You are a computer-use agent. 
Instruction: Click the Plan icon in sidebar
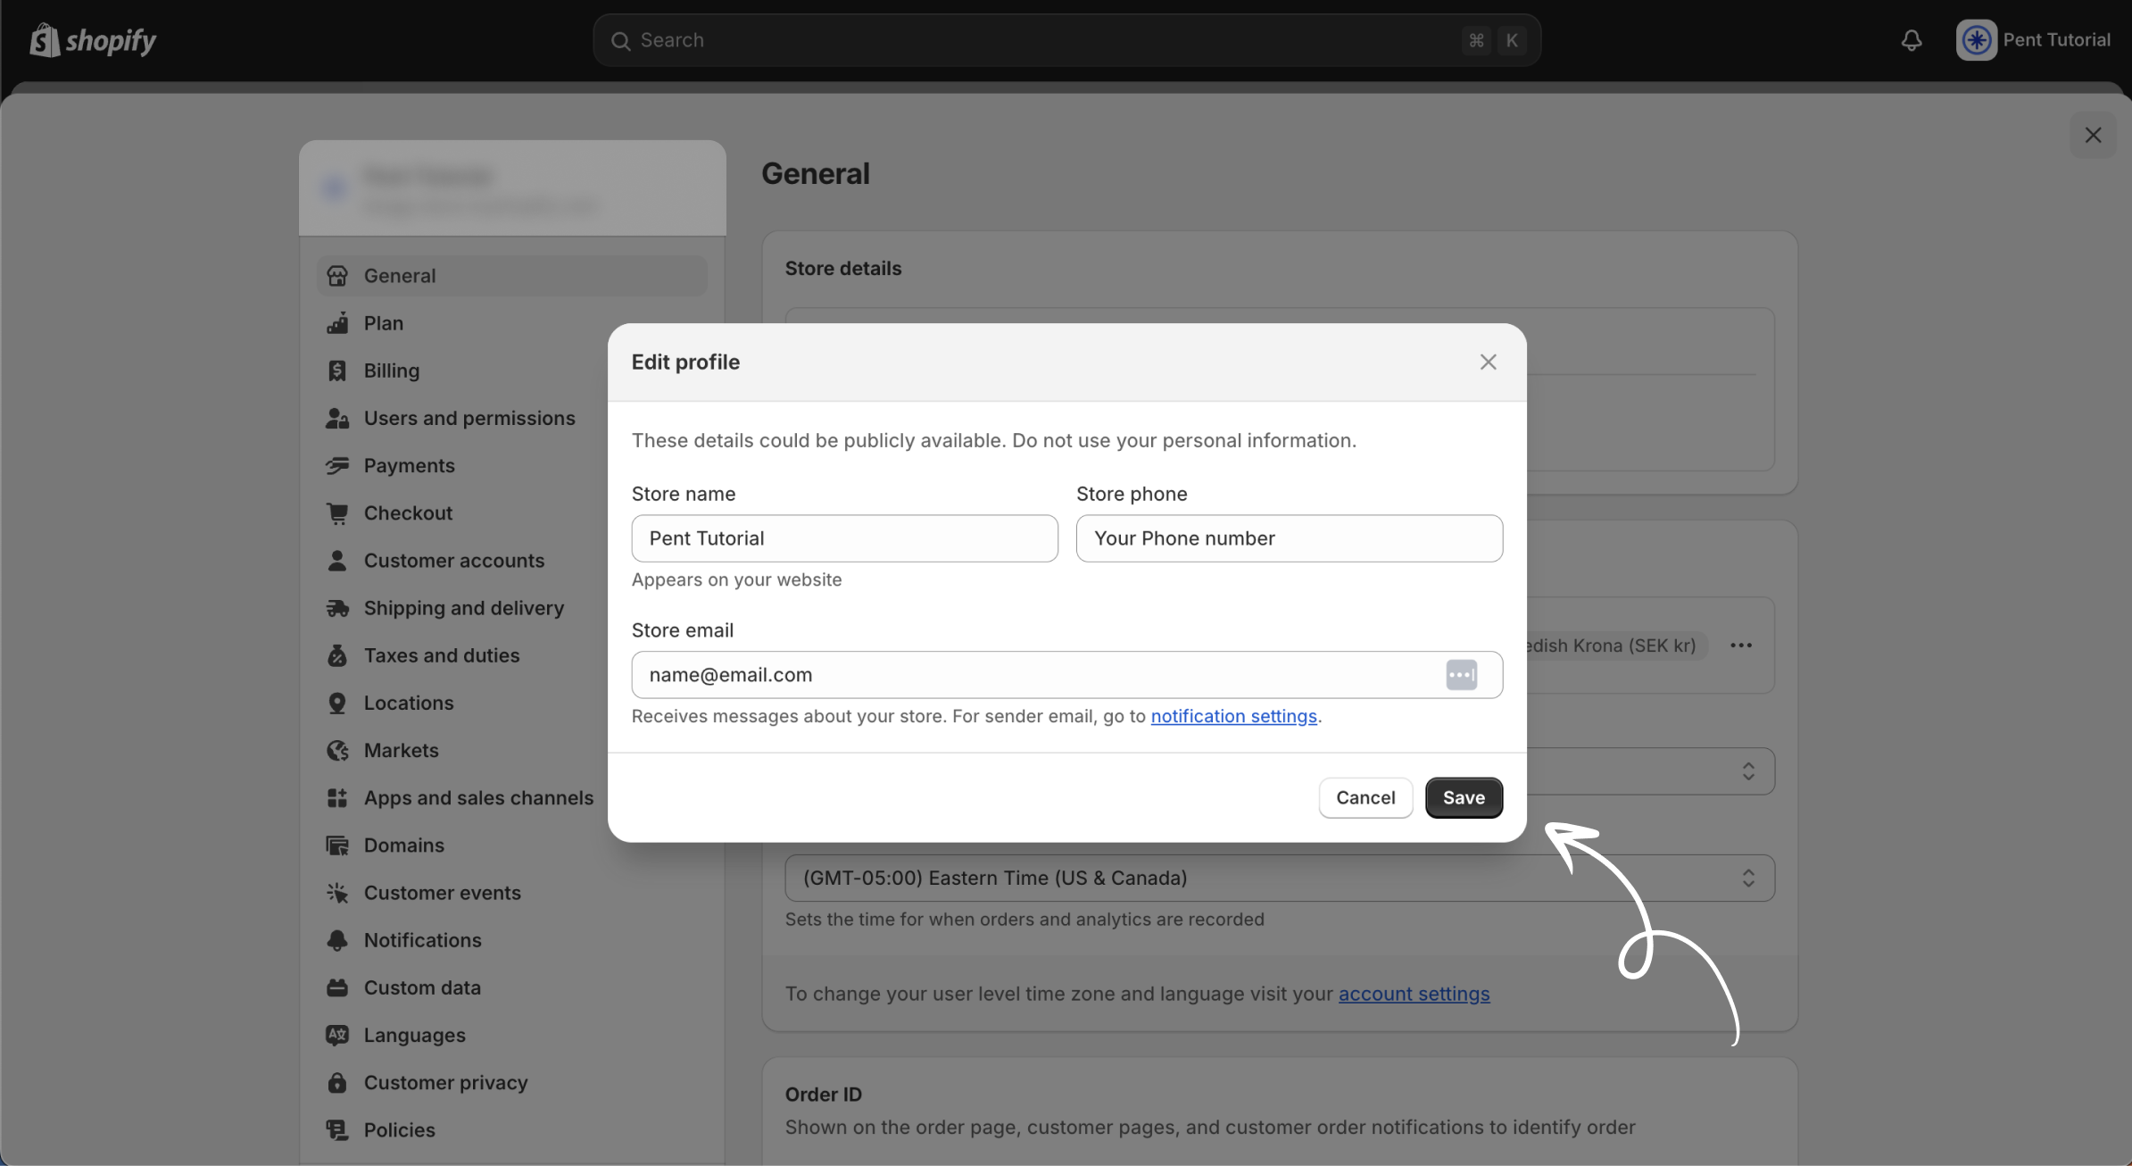click(337, 323)
